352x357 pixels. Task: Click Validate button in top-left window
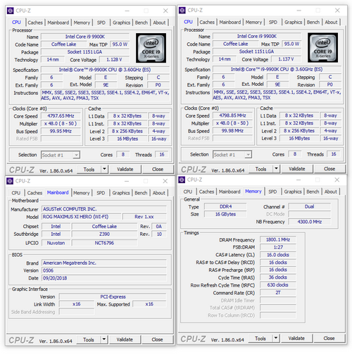(125, 169)
